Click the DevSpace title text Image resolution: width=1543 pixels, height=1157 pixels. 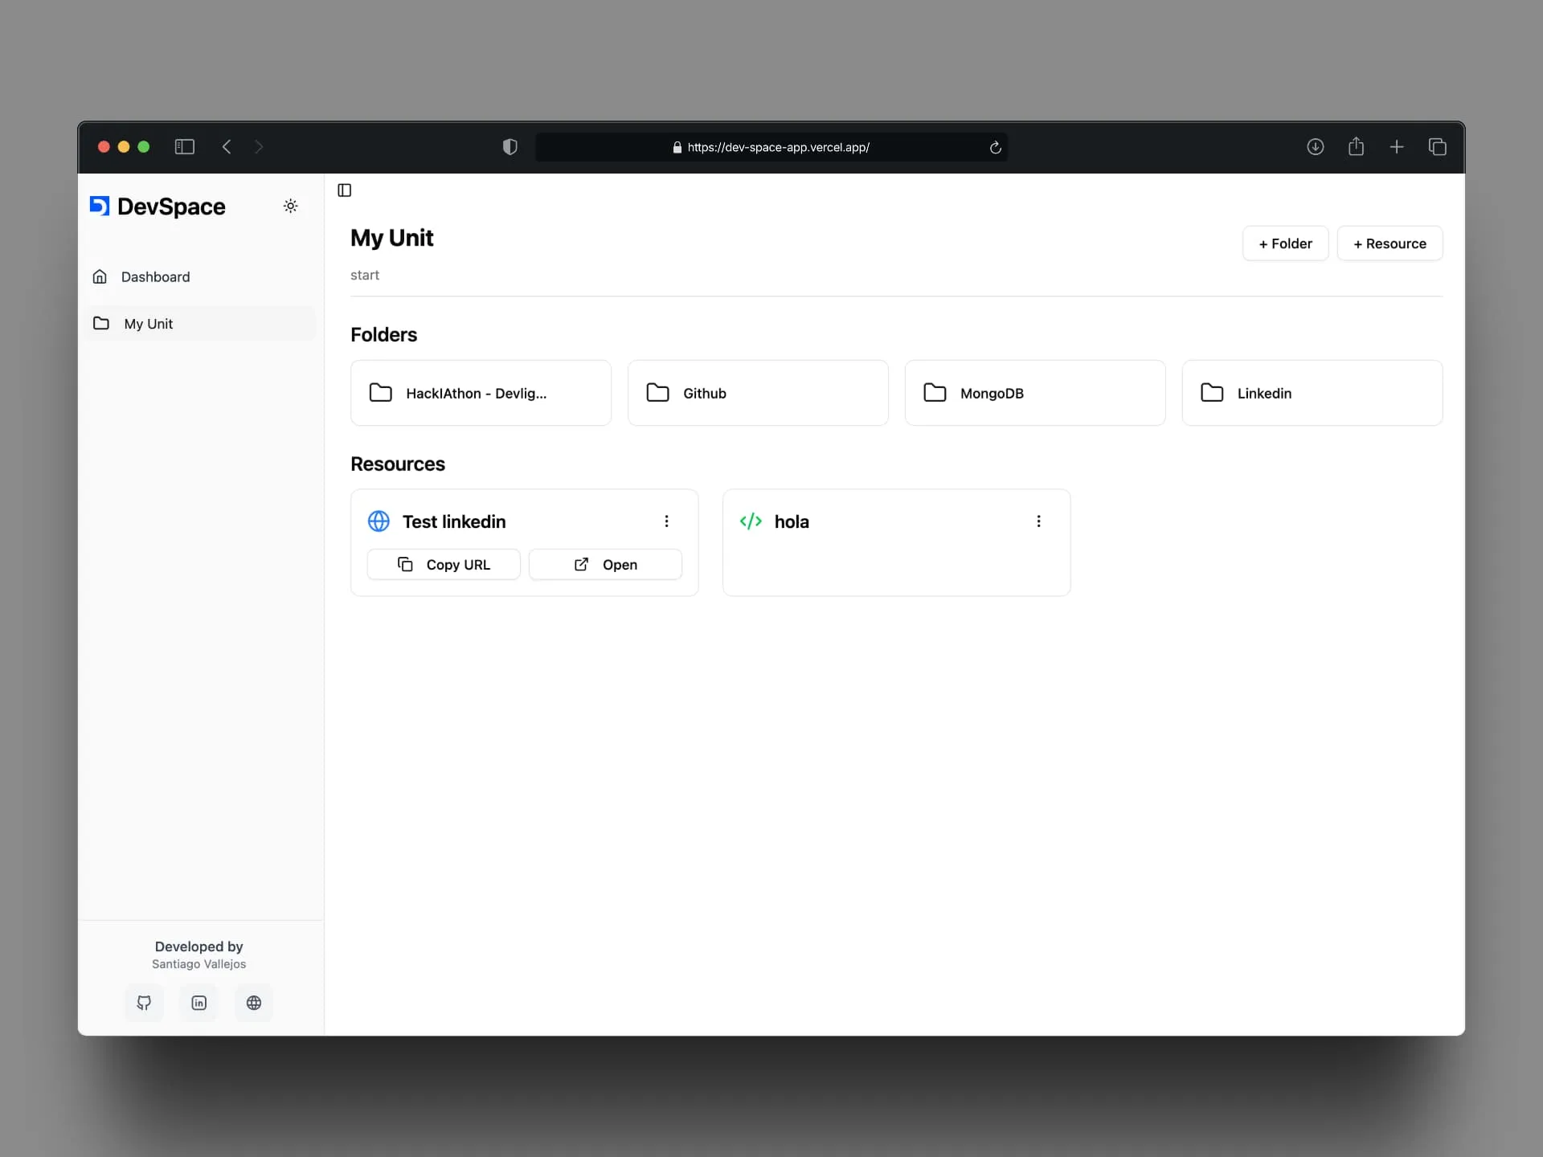point(171,207)
